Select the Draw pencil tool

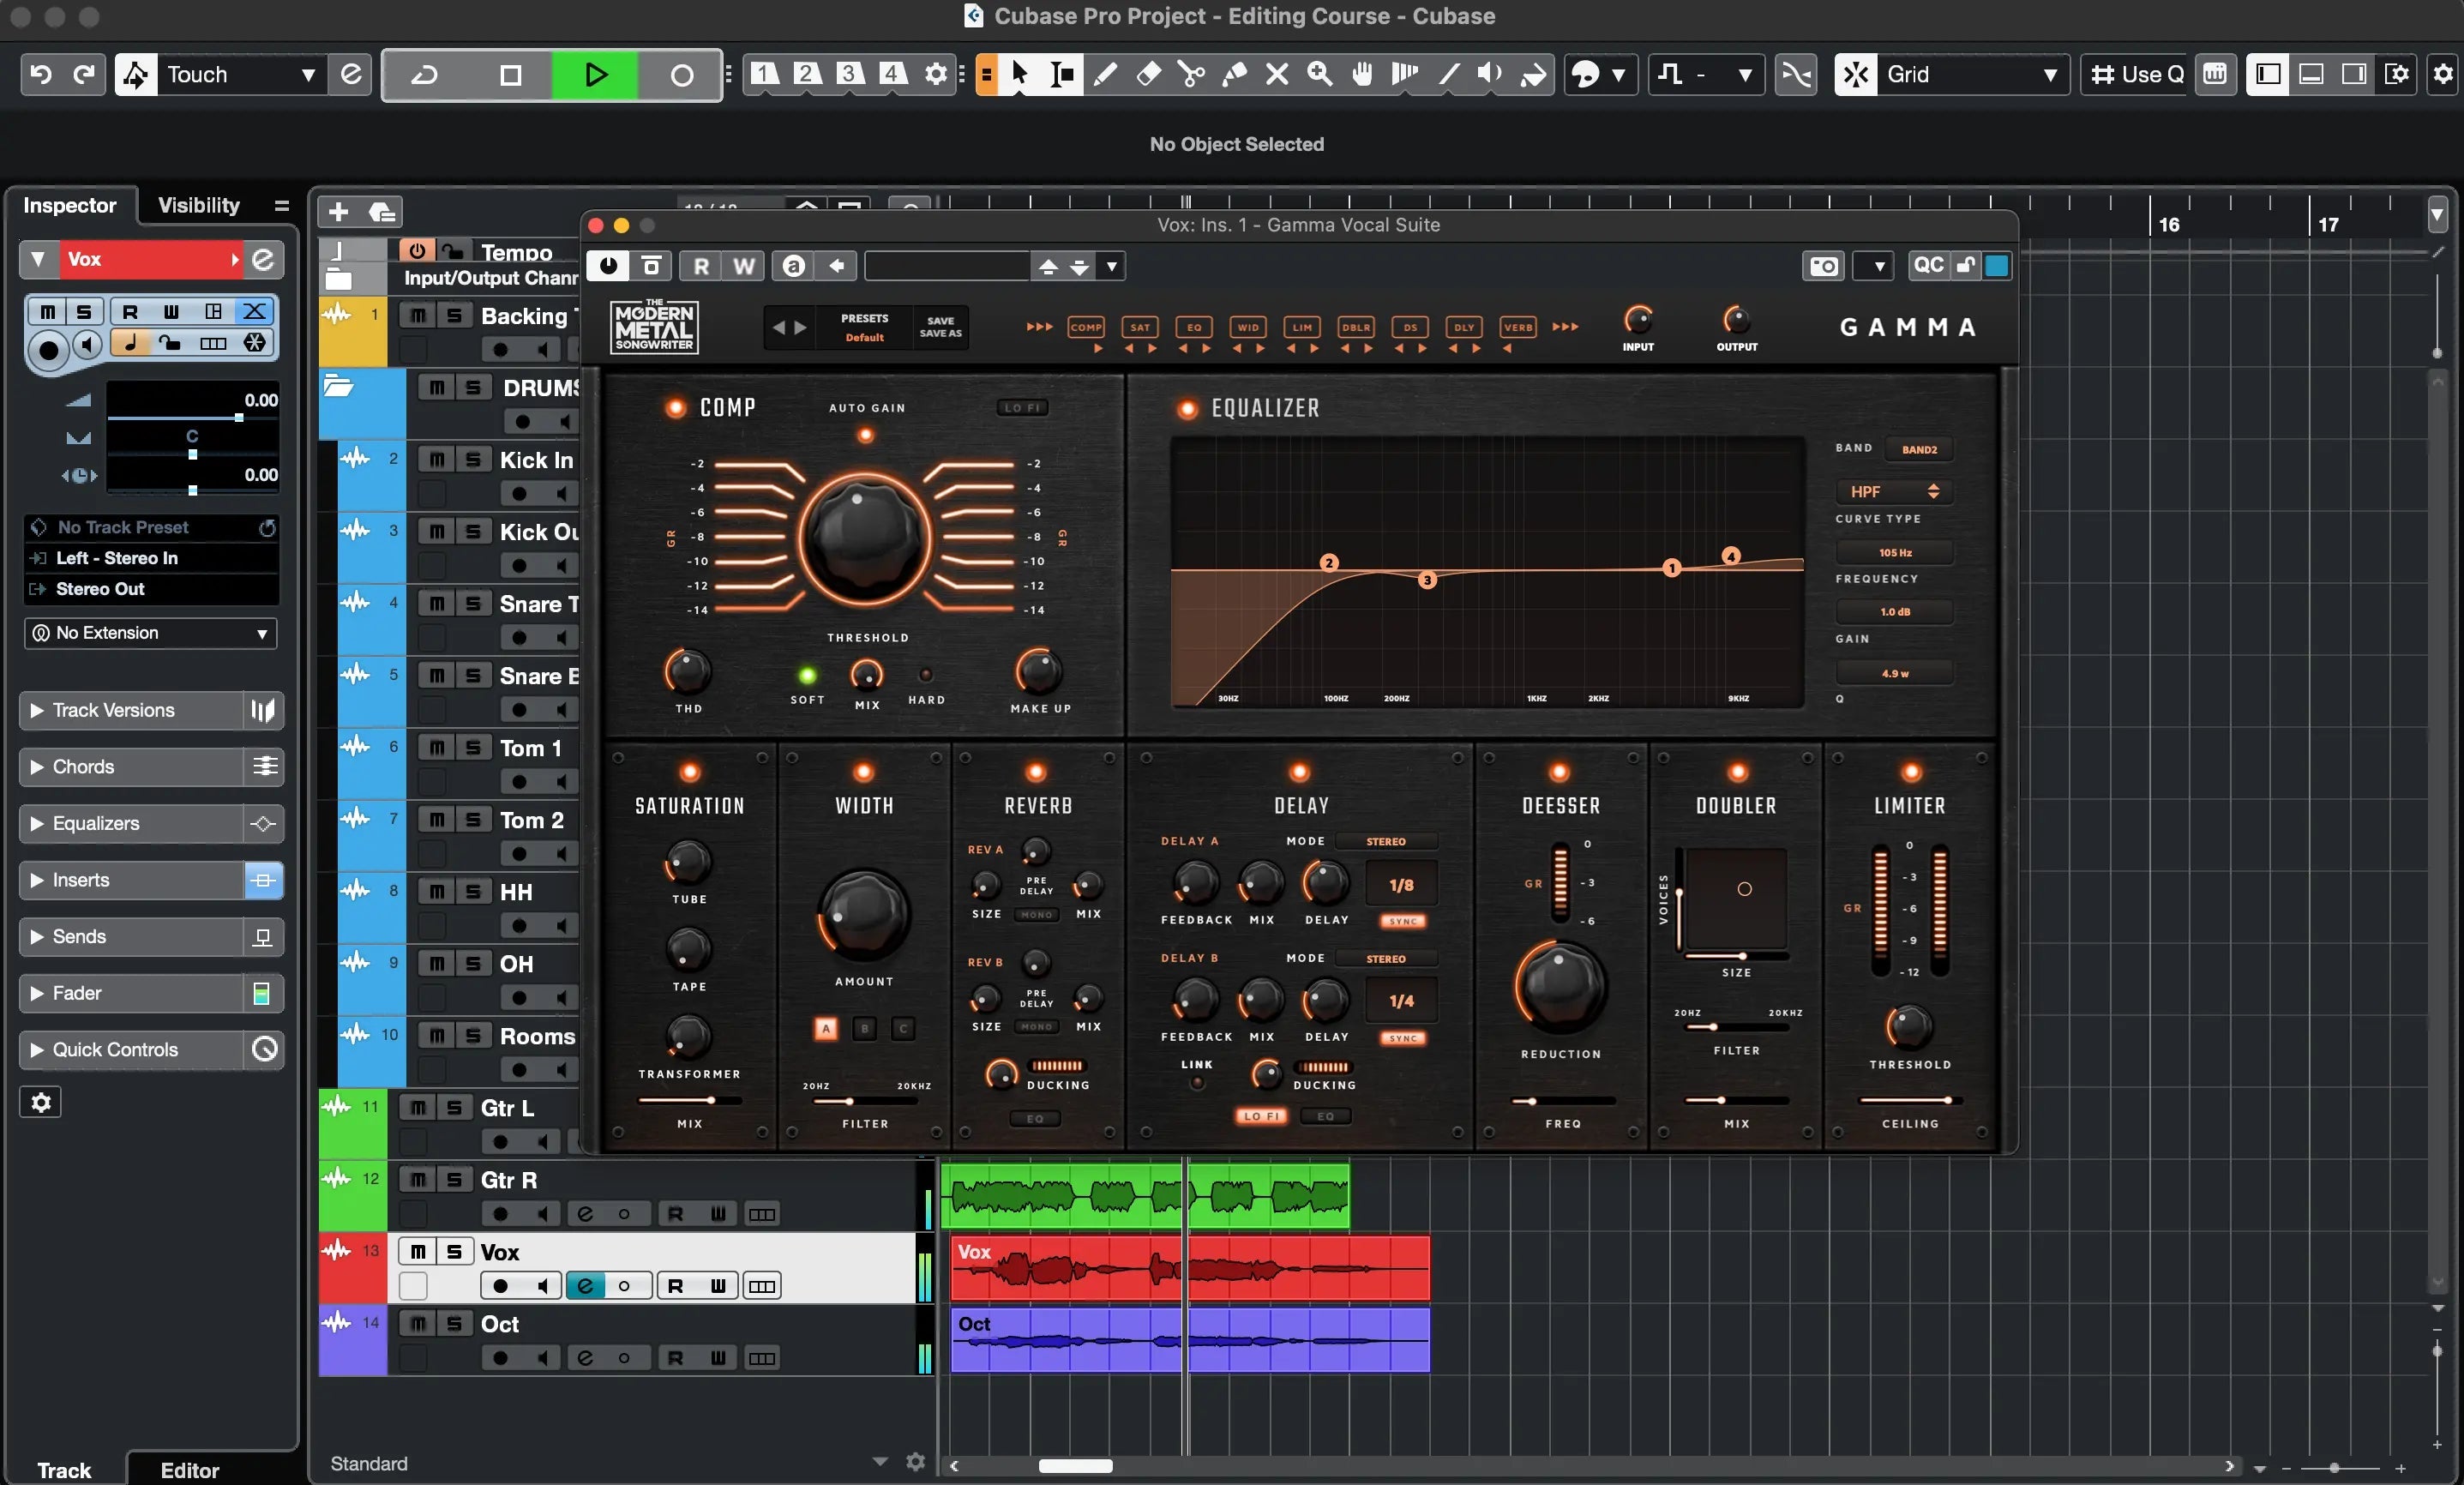[x=1105, y=75]
